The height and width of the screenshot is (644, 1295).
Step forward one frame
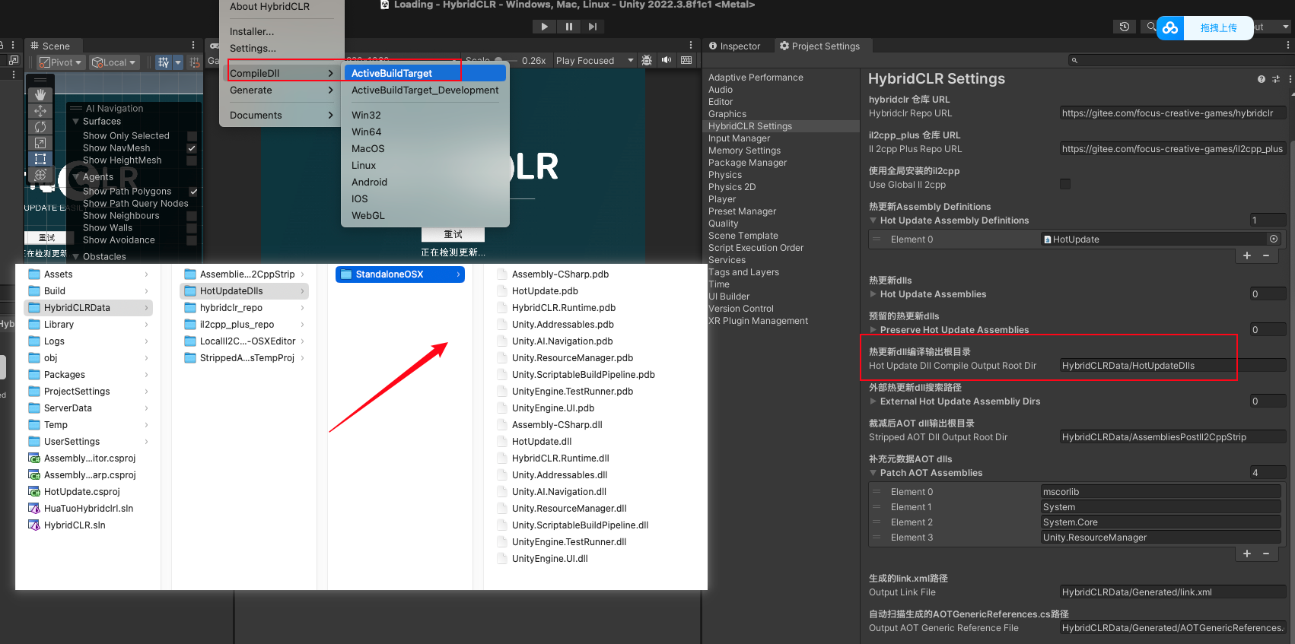coord(593,27)
